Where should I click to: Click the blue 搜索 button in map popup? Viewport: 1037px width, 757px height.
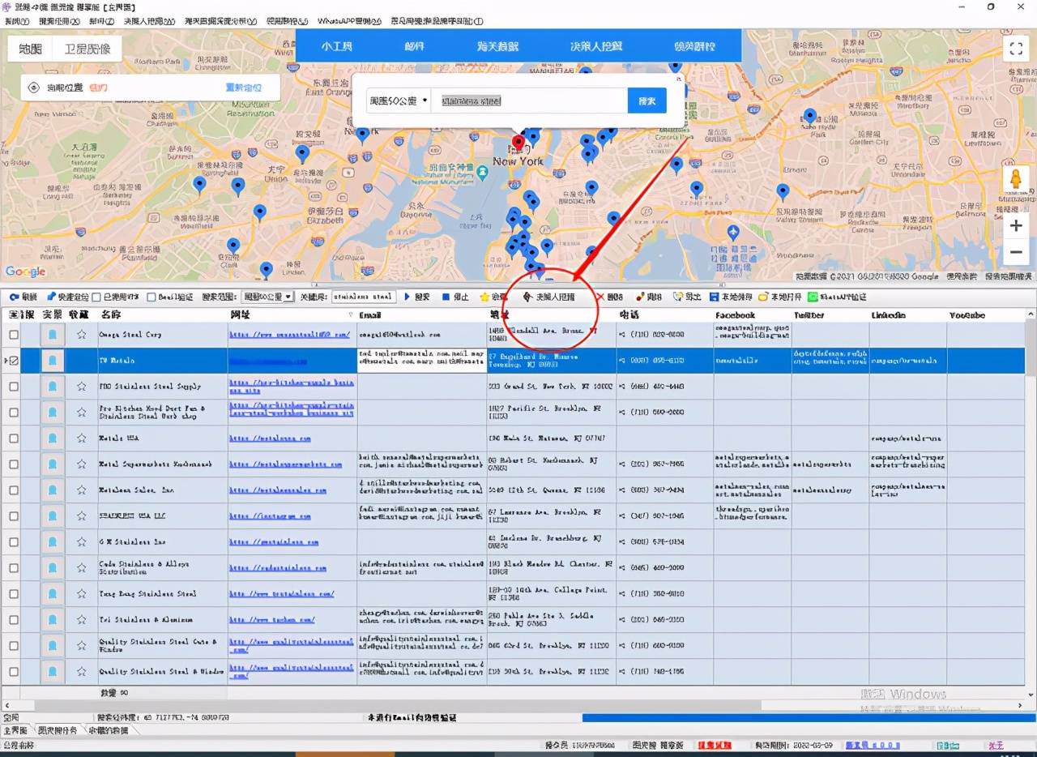[647, 101]
